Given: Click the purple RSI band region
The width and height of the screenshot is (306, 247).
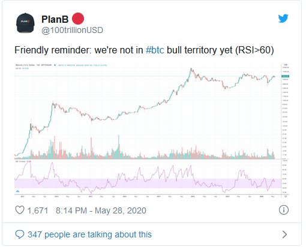Looking at the screenshot, I should 148,183.
